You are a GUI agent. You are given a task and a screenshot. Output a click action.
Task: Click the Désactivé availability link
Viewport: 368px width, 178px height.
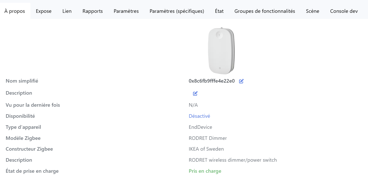[199, 116]
